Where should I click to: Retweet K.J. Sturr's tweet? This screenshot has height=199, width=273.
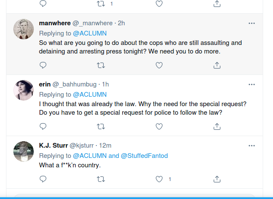pos(101,179)
